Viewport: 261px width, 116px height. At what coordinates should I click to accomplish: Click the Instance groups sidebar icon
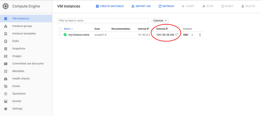(6, 26)
